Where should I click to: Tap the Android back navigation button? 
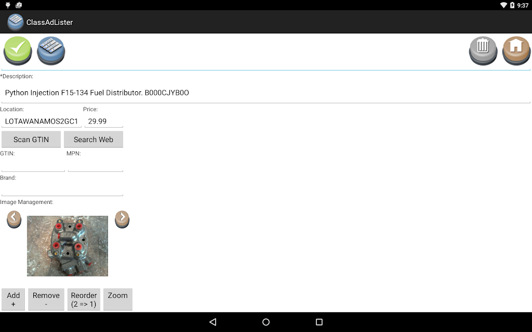point(212,322)
